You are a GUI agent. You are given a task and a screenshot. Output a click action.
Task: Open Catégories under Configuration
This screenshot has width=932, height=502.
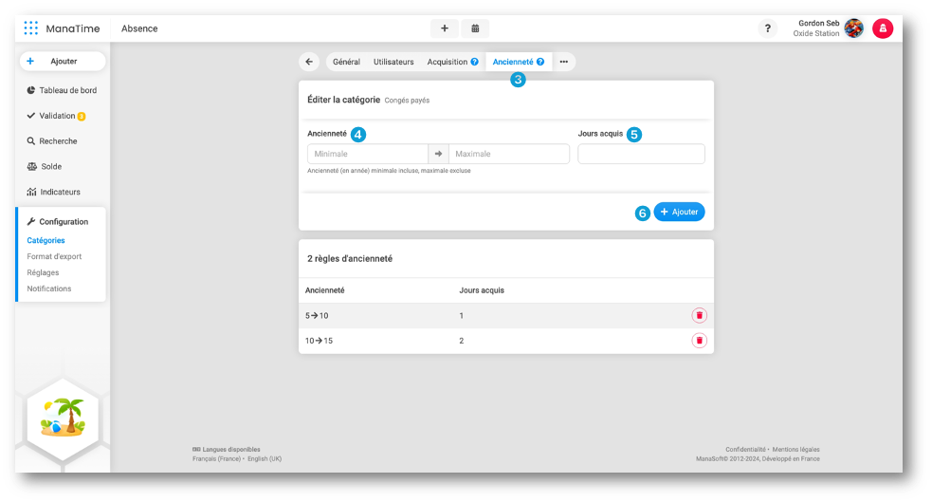[46, 240]
